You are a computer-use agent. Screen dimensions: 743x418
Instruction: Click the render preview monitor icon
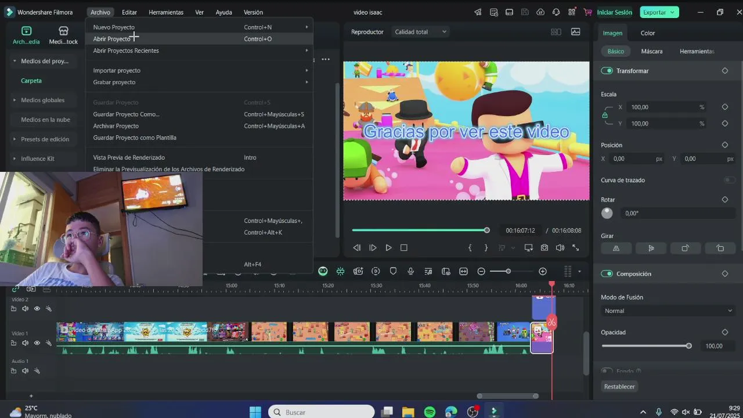(x=528, y=247)
